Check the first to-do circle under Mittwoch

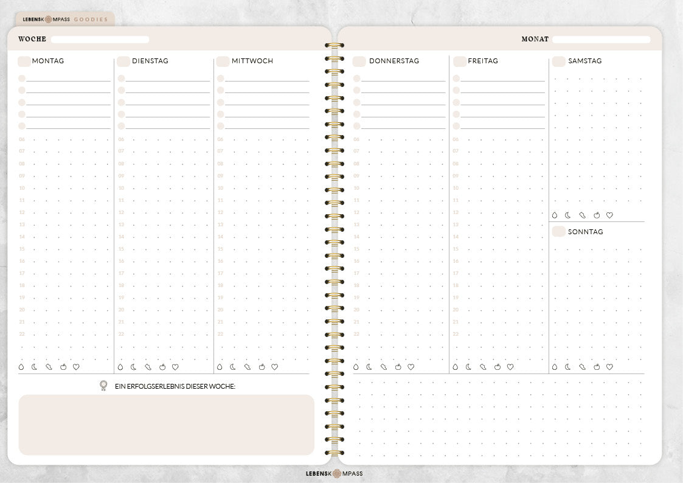220,78
